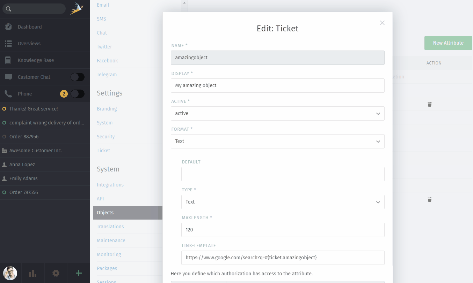Toggle the Phone availability switch

[x=78, y=94]
